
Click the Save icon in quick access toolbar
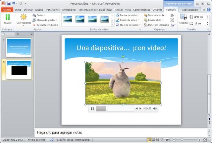(9, 3)
